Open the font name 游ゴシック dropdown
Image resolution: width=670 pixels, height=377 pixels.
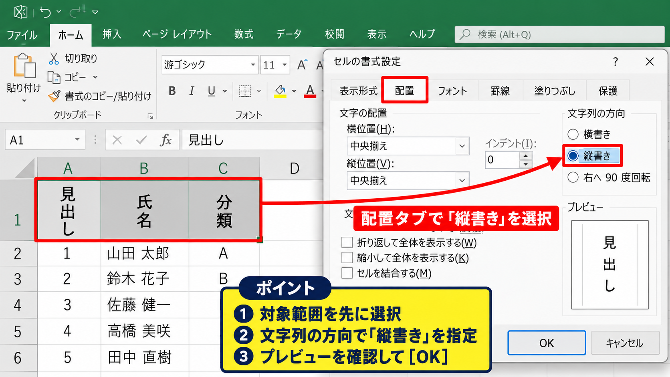[x=253, y=65]
